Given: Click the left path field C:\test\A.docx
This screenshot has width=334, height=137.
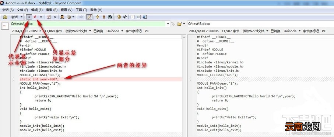Looking at the screenshot, I should pyautogui.click(x=87, y=24).
